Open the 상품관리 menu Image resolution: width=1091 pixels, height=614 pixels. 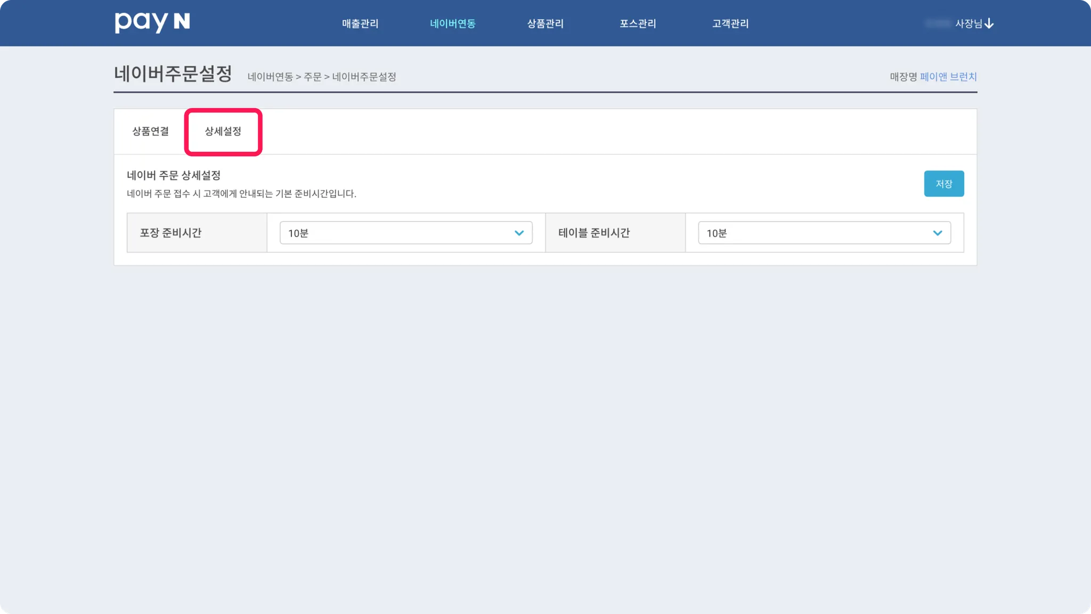545,23
